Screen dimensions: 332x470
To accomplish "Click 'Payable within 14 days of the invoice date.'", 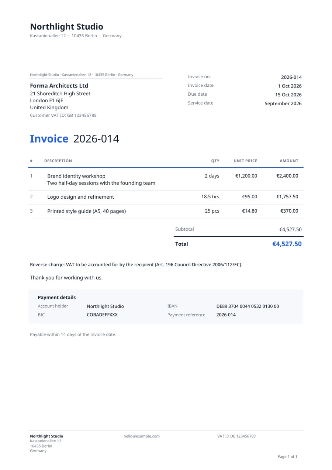I will 73,335.
